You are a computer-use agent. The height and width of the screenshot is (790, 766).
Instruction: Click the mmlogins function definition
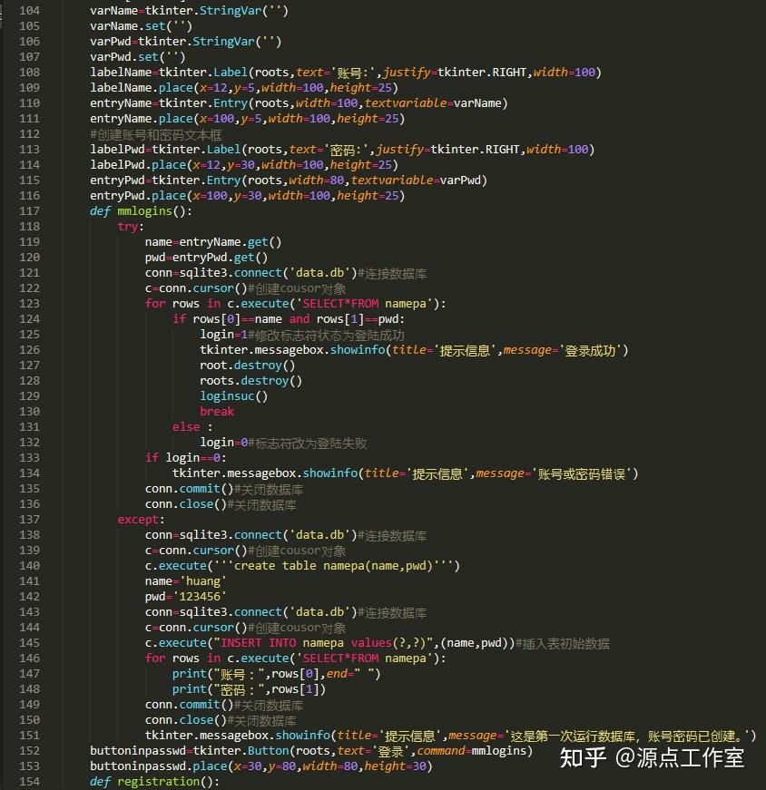coord(141,210)
